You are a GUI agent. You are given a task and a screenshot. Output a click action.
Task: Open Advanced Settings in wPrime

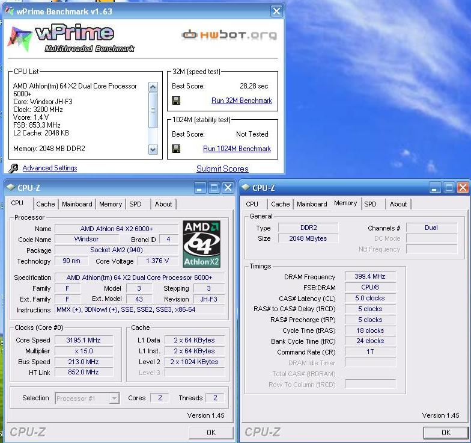pos(50,168)
